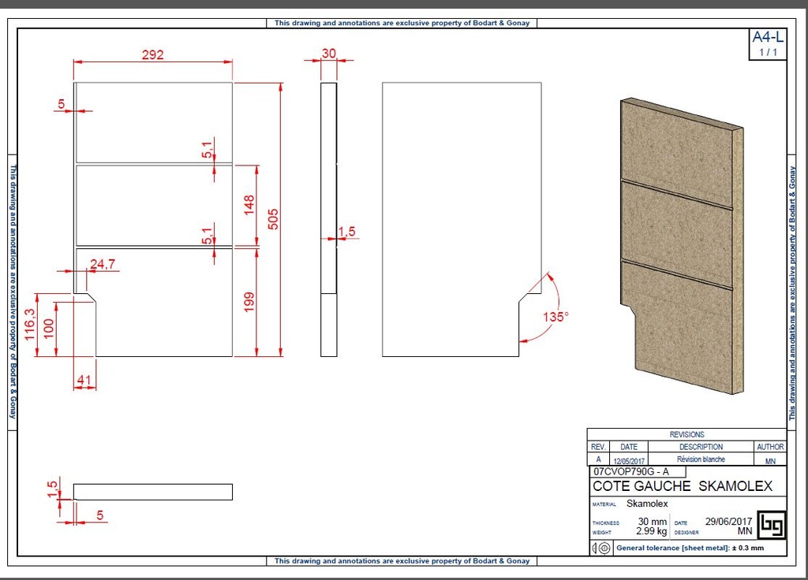Select the 2.99 kg weight value

coord(651,531)
